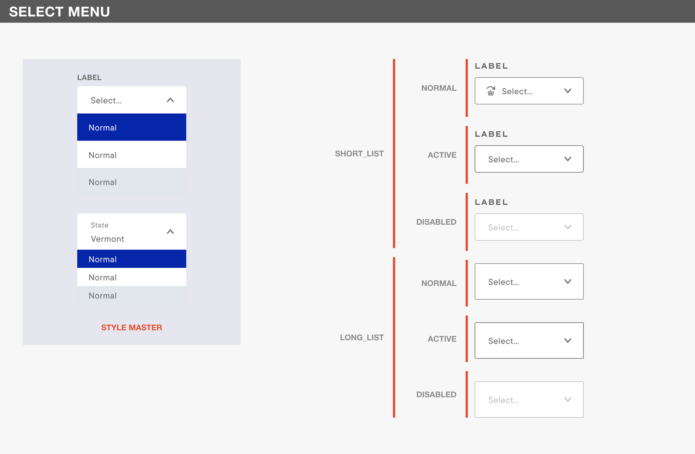The image size is (695, 454).
Task: Click the chevron-down icon on the LONG_LIST ACTIVE select
Action: [x=568, y=340]
